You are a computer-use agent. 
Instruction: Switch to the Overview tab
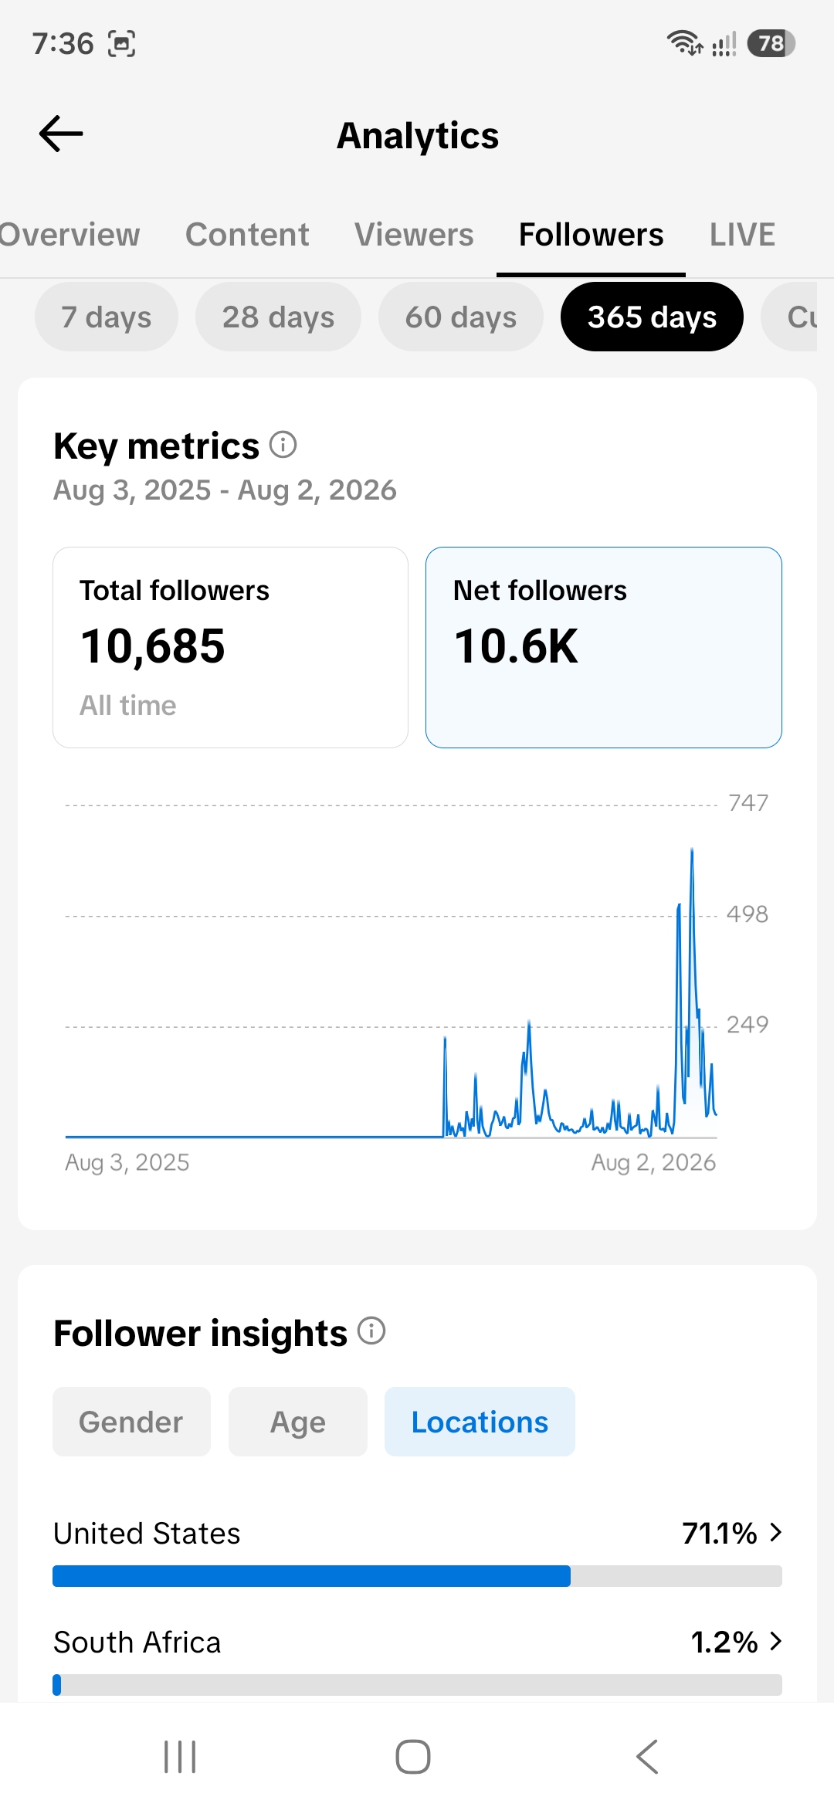pos(69,235)
